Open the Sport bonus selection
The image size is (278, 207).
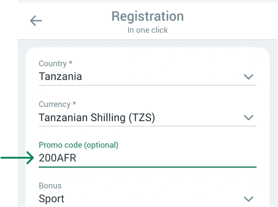point(52,199)
